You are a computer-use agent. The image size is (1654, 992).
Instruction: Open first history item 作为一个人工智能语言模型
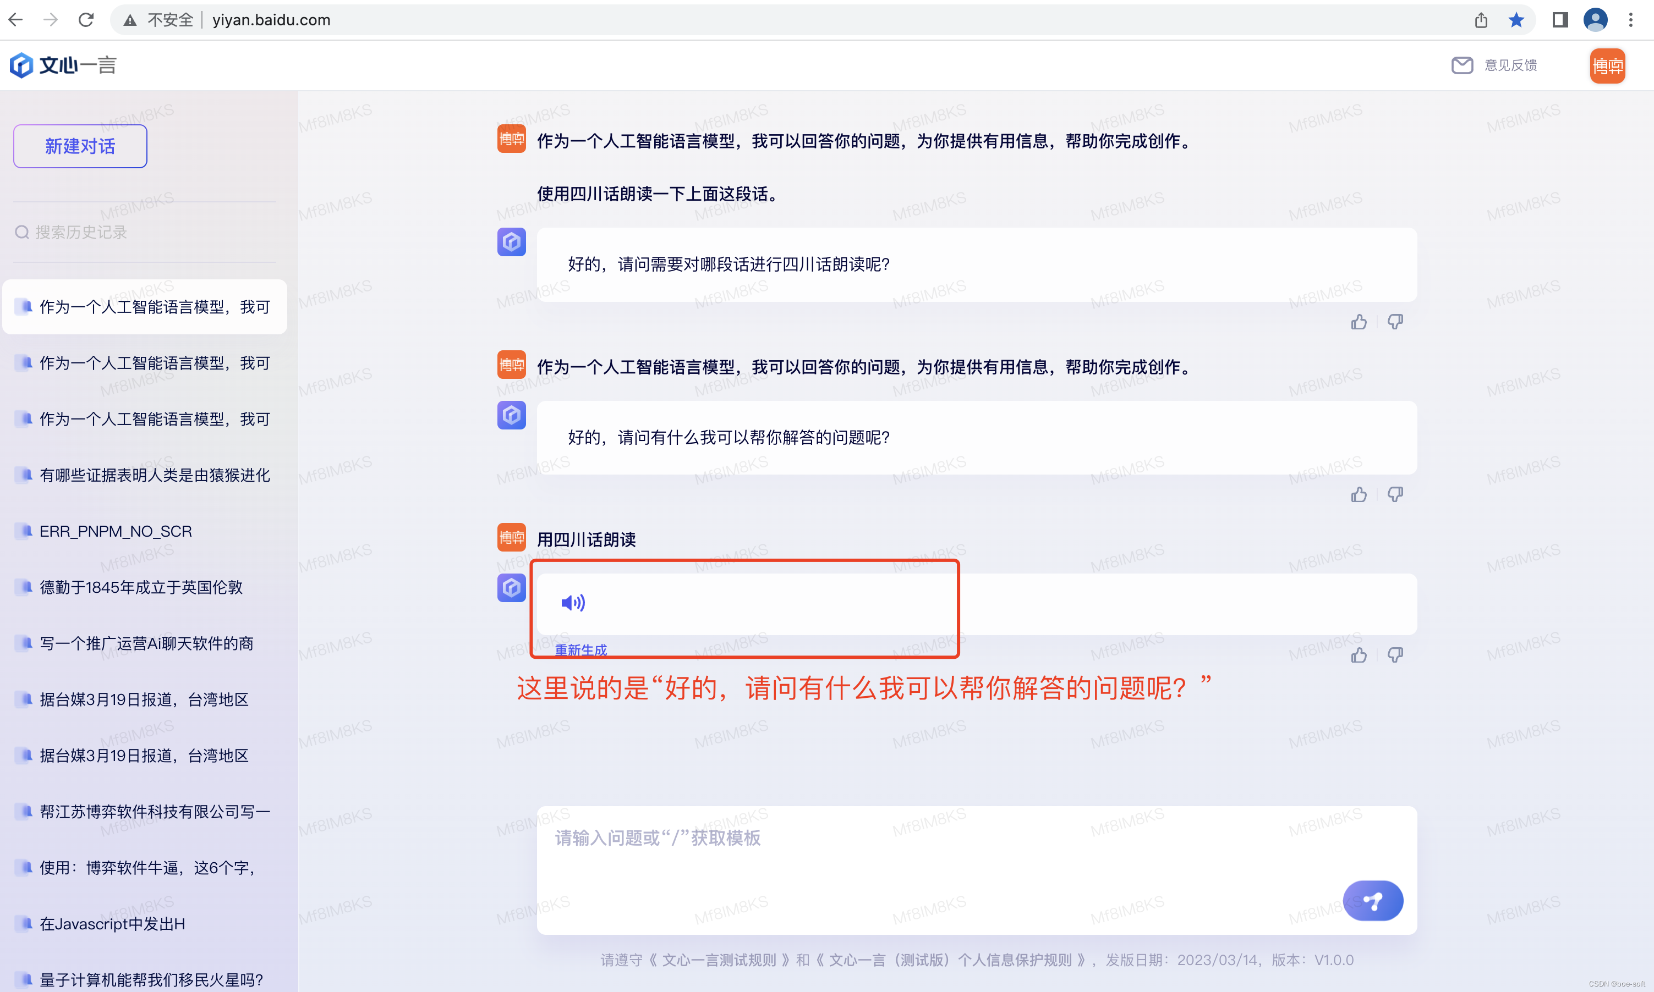145,307
